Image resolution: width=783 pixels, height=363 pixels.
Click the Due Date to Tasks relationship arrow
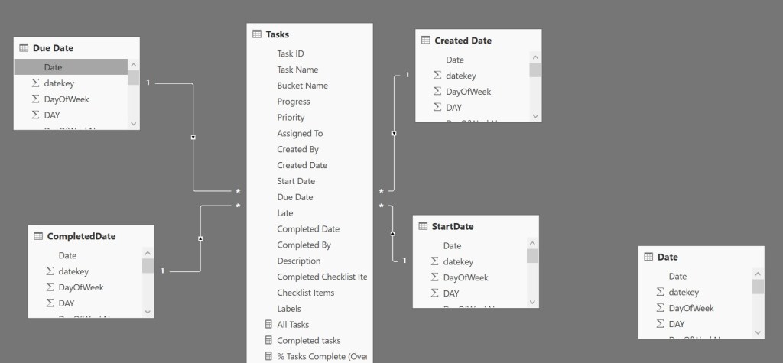[x=193, y=138]
